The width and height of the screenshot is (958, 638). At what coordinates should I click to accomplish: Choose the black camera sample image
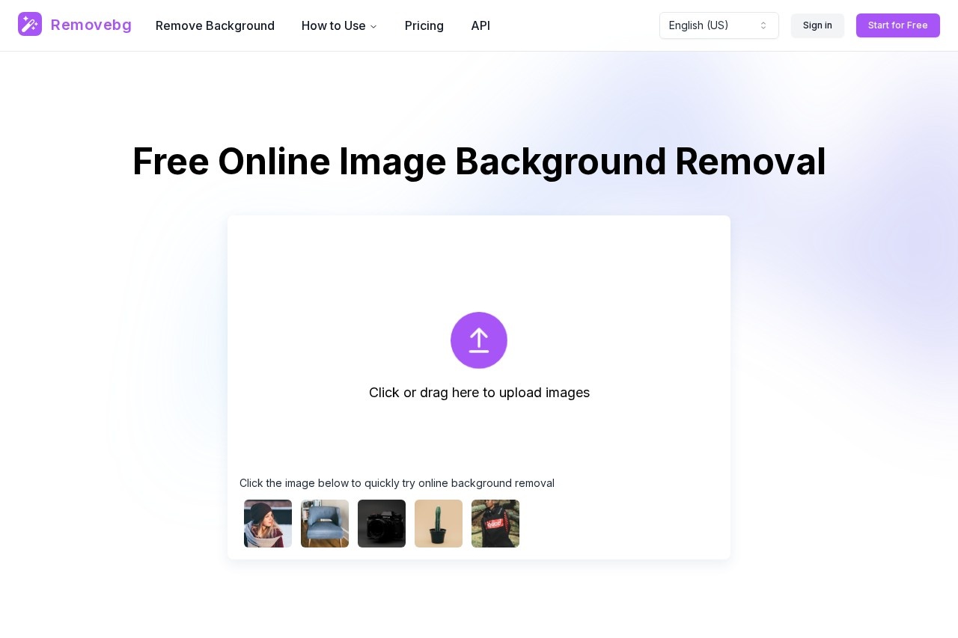[382, 524]
